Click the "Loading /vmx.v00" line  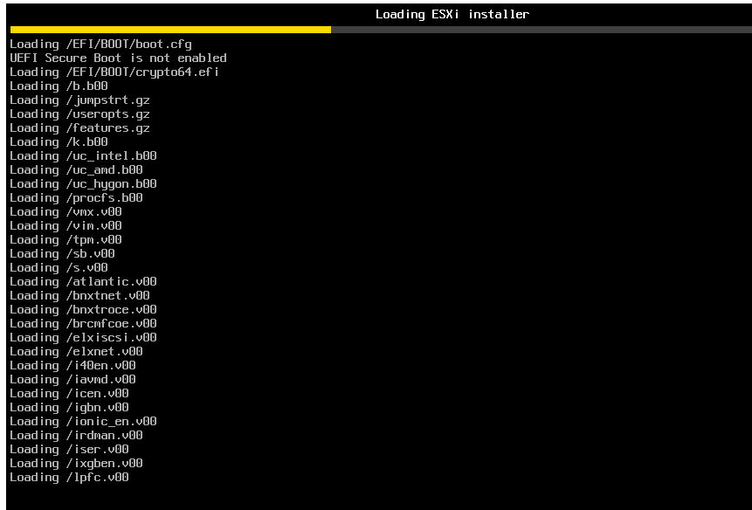coord(66,211)
